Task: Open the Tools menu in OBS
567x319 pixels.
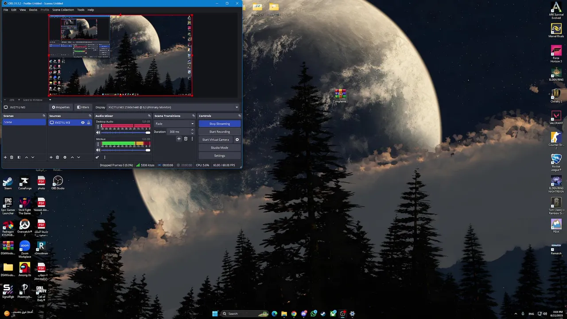Action: (x=81, y=10)
